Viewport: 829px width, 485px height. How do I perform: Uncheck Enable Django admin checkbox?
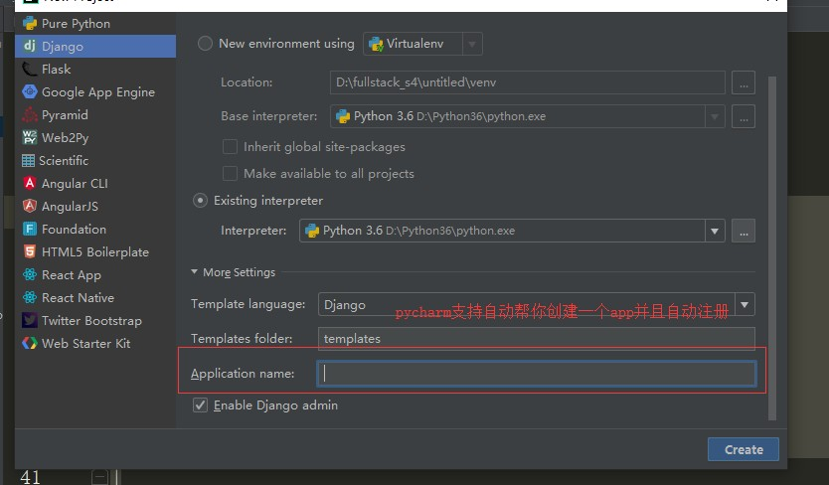point(200,405)
